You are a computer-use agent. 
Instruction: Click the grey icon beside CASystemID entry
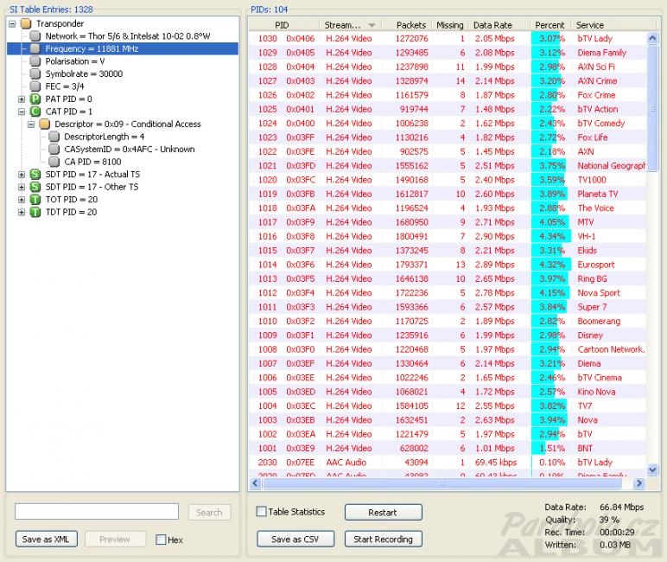54,149
